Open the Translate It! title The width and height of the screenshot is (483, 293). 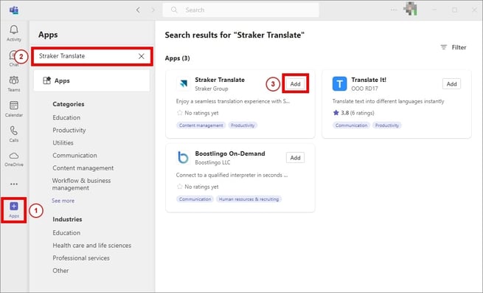tap(369, 80)
